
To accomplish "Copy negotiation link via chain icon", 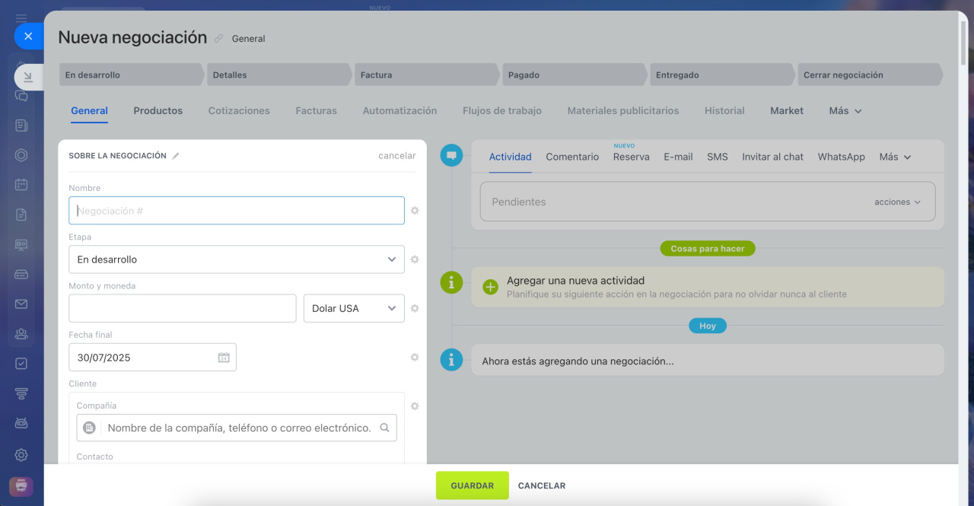I will pyautogui.click(x=219, y=38).
